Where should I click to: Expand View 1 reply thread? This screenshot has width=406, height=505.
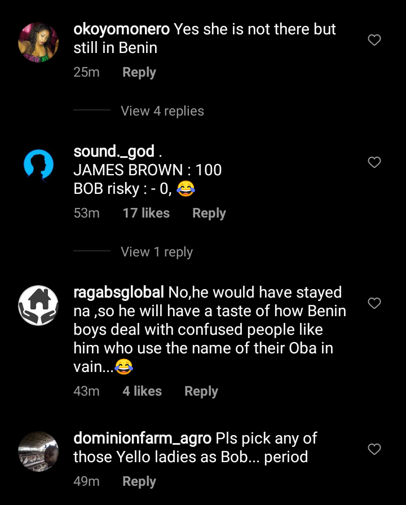point(157,252)
